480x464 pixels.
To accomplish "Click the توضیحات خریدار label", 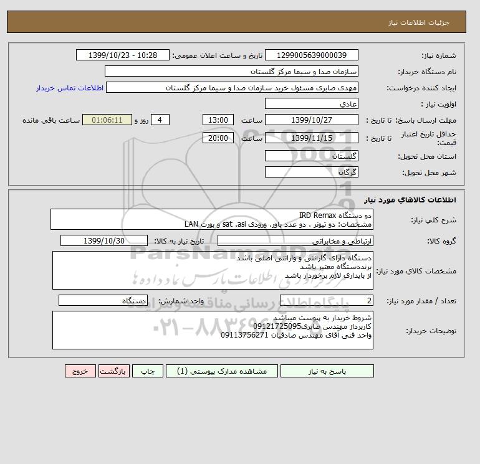I will pyautogui.click(x=431, y=331).
